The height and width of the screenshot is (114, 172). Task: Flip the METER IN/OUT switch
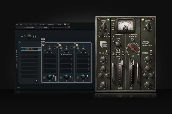113,26
